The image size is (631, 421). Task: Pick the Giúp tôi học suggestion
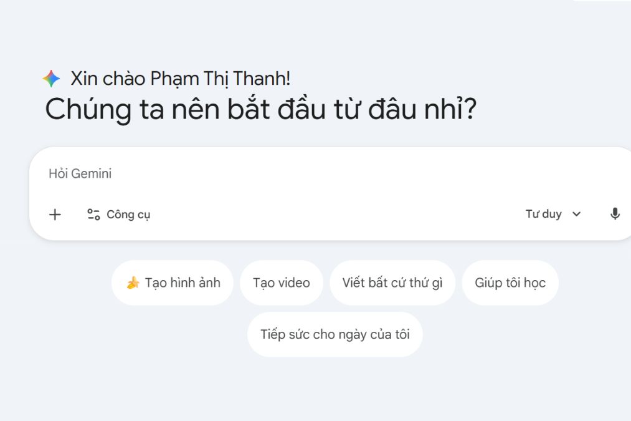510,283
